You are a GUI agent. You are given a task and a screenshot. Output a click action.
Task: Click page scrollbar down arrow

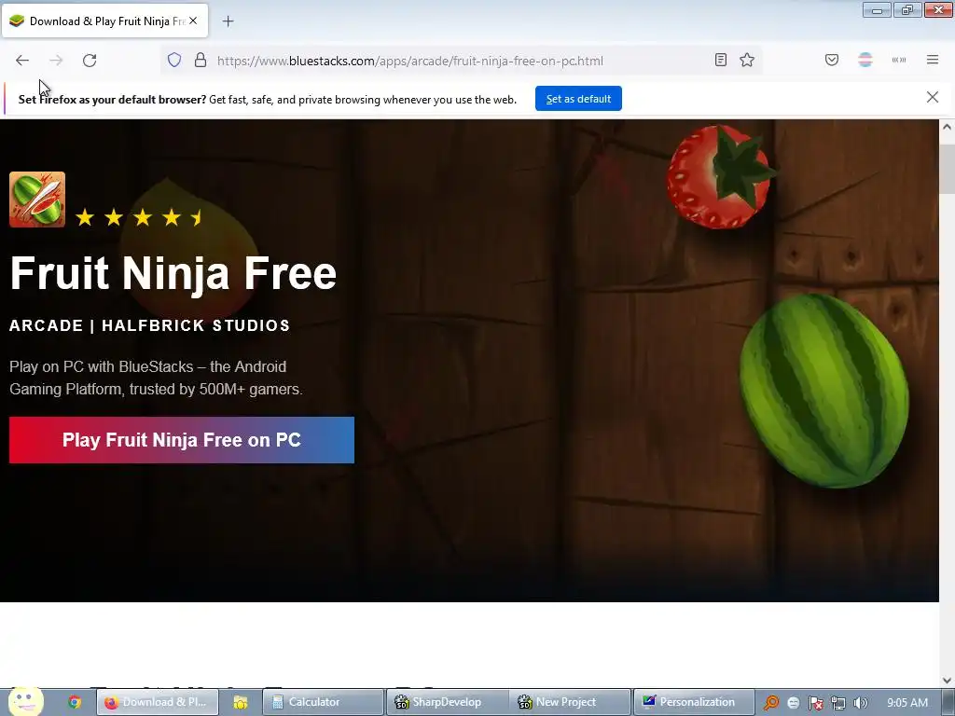(947, 680)
